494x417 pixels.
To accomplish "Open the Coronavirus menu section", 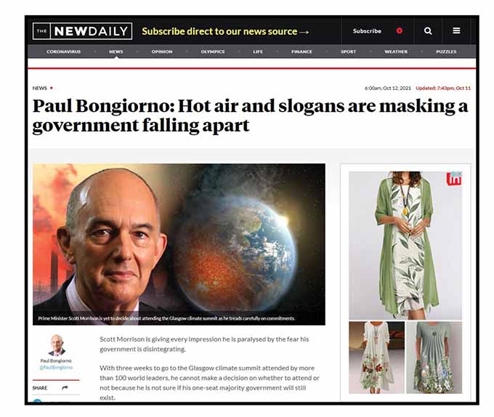I will 64,52.
